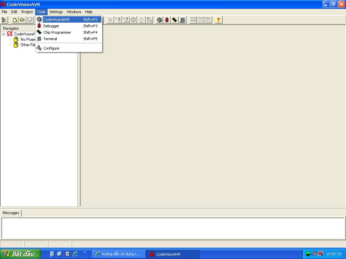
Task: Launch CodeWizardAVR from the toolbar gear icon
Action: click(159, 20)
